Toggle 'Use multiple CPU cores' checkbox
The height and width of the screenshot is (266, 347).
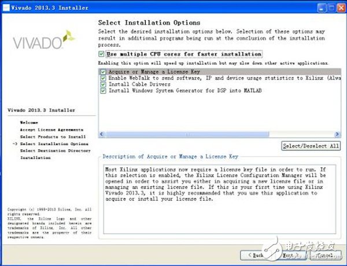102,54
